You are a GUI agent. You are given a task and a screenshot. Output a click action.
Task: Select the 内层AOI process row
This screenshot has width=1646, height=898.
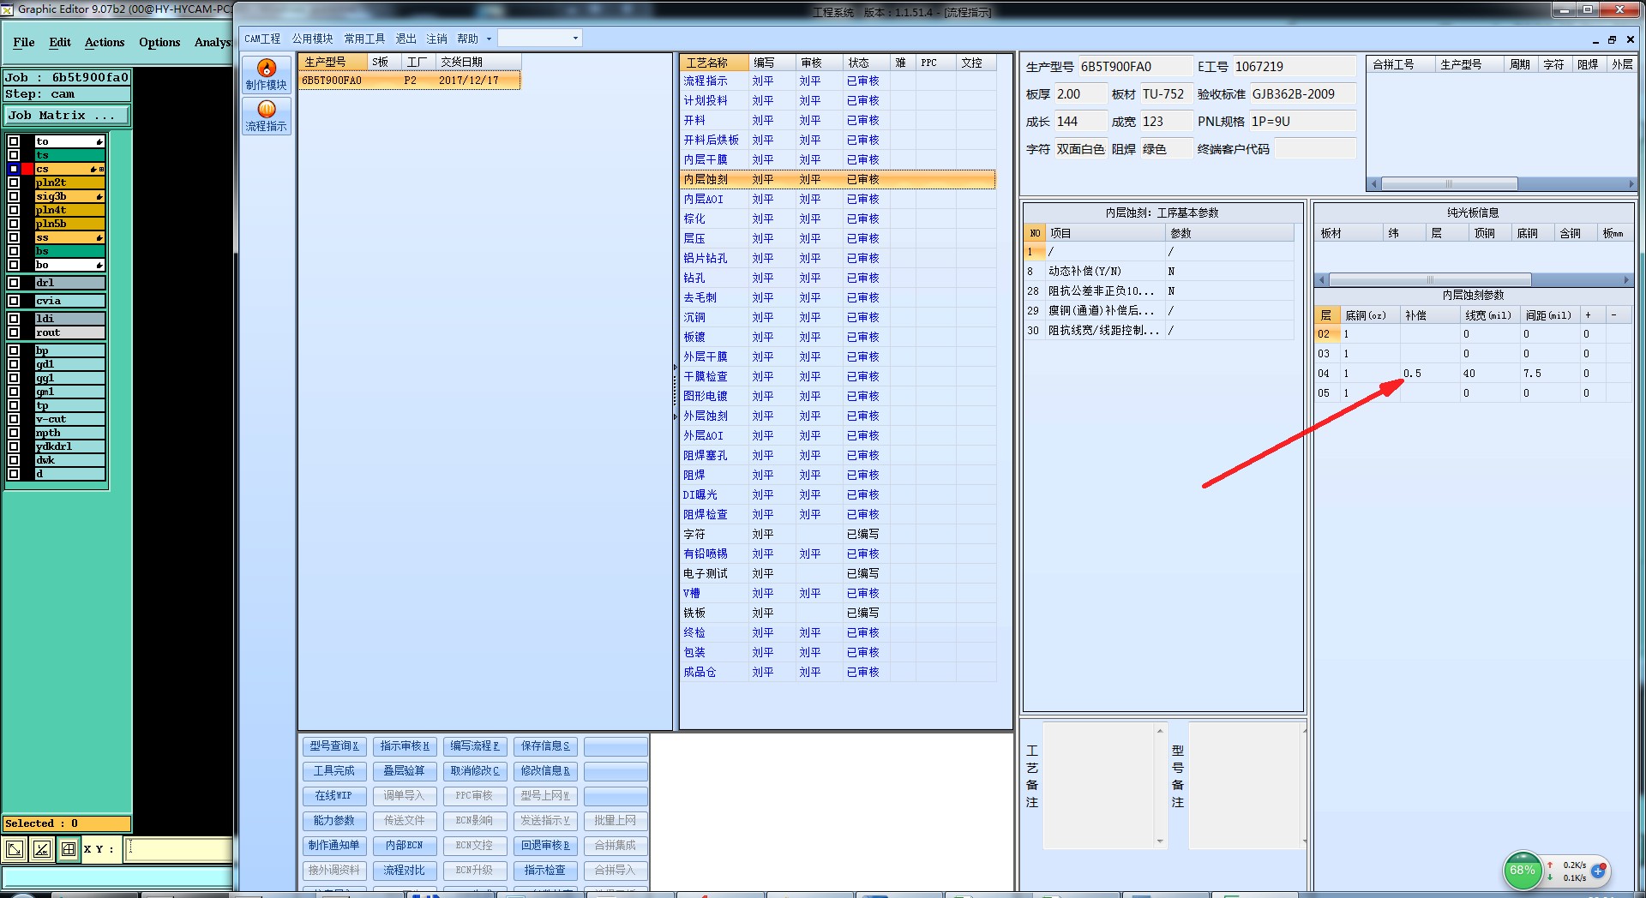pos(838,199)
